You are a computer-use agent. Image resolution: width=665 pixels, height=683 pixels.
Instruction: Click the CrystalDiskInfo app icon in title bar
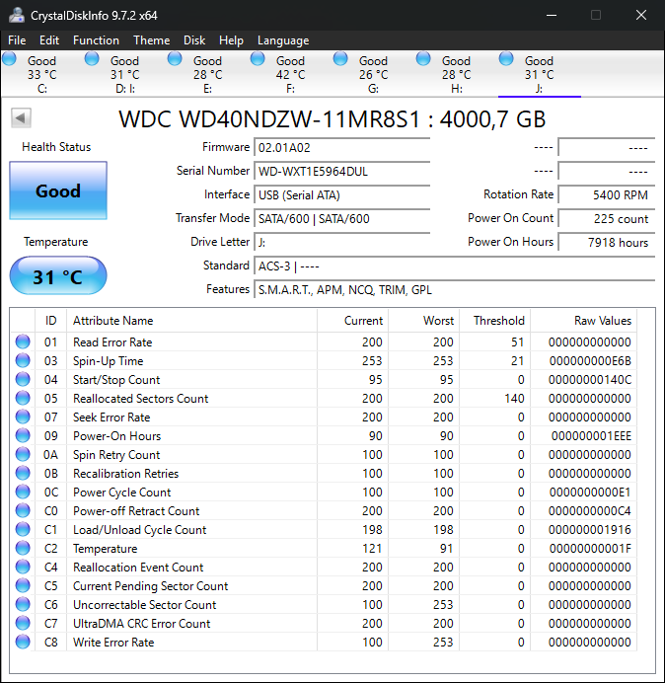point(17,15)
